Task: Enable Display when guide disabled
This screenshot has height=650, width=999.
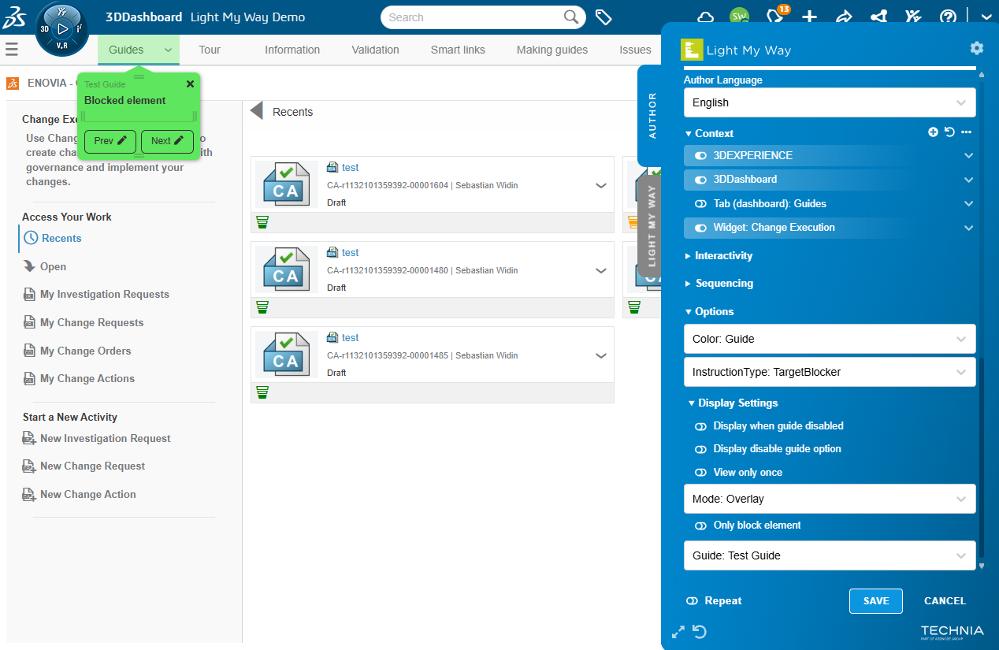Action: tap(700, 426)
